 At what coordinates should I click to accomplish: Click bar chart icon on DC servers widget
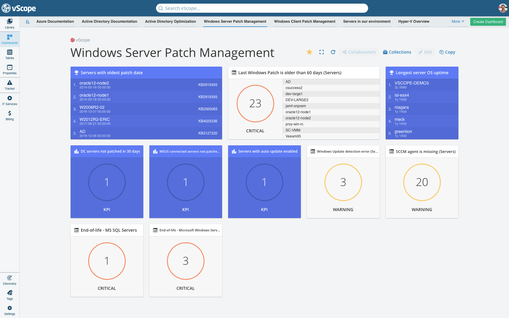(x=76, y=151)
